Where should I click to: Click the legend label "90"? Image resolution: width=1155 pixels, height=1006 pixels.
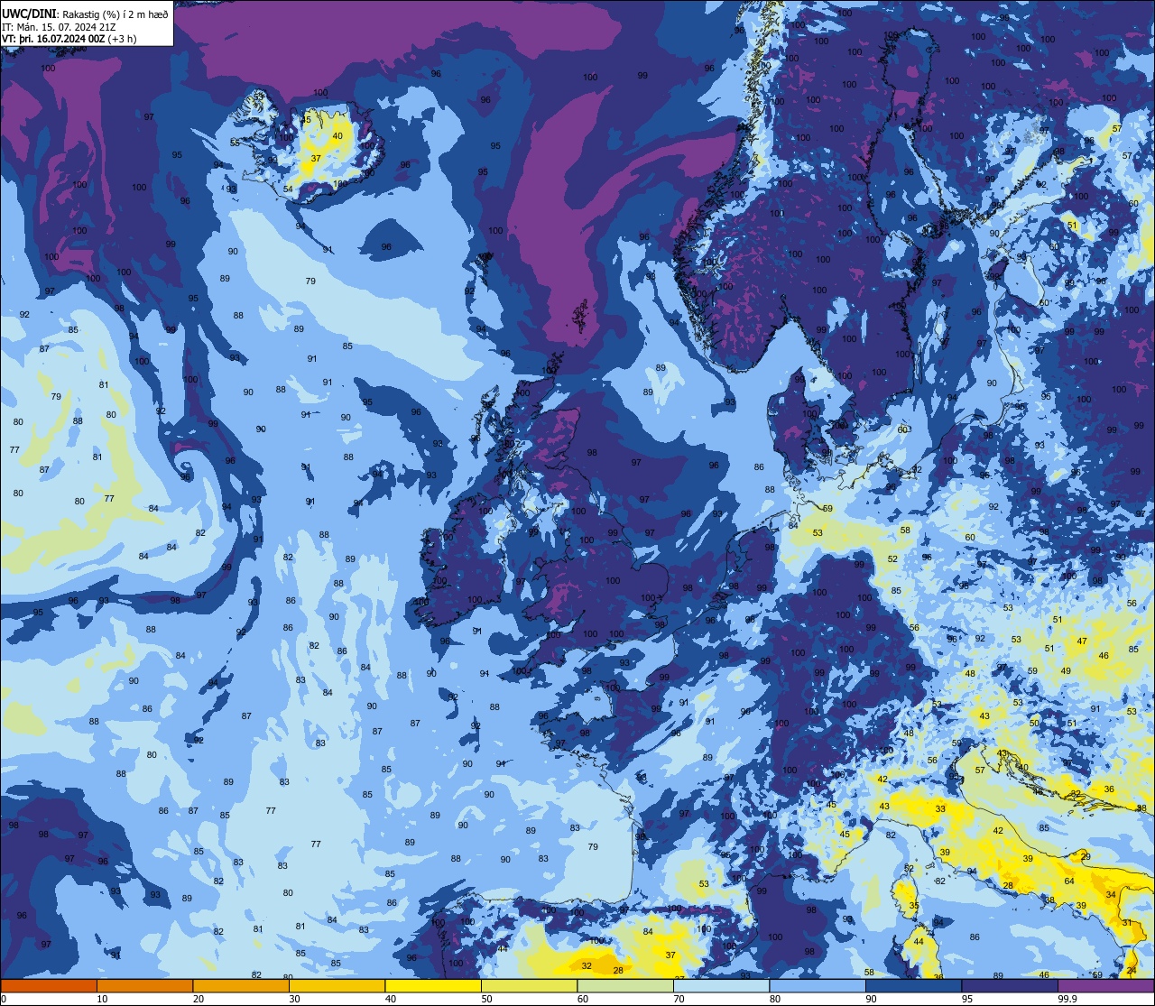(871, 999)
